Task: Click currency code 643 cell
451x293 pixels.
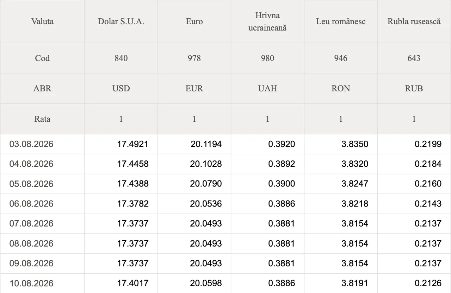Action: pyautogui.click(x=414, y=58)
